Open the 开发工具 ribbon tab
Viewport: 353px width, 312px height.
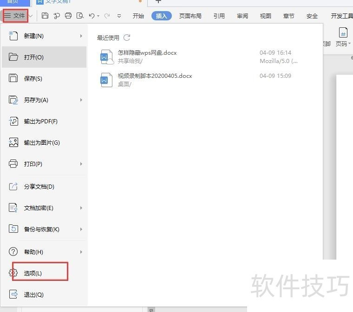pyautogui.click(x=342, y=16)
